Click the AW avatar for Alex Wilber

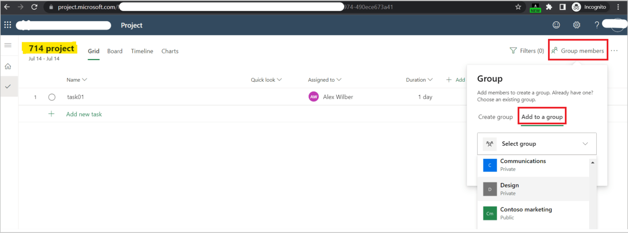click(x=313, y=97)
